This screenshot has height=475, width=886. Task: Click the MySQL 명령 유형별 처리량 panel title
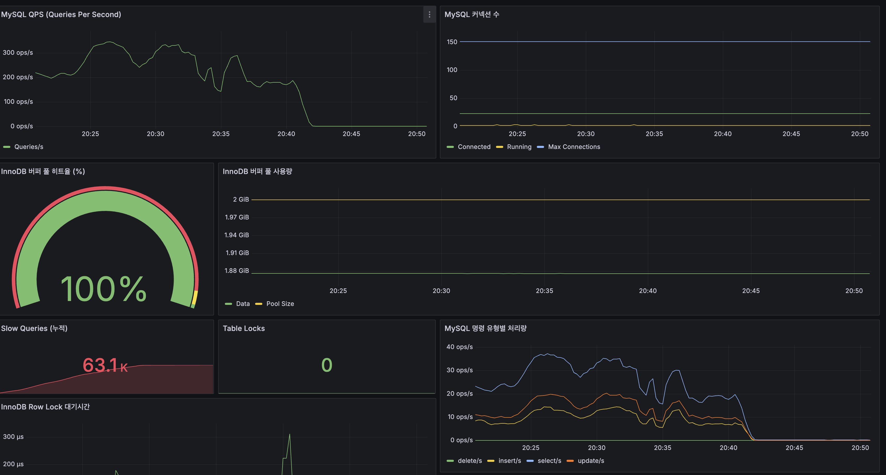[486, 328]
